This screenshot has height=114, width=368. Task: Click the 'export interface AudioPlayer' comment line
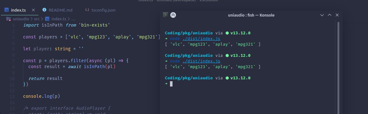[x=67, y=108]
